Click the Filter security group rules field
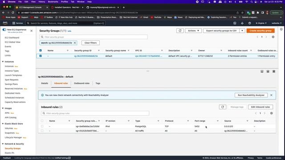 [x=95, y=113]
